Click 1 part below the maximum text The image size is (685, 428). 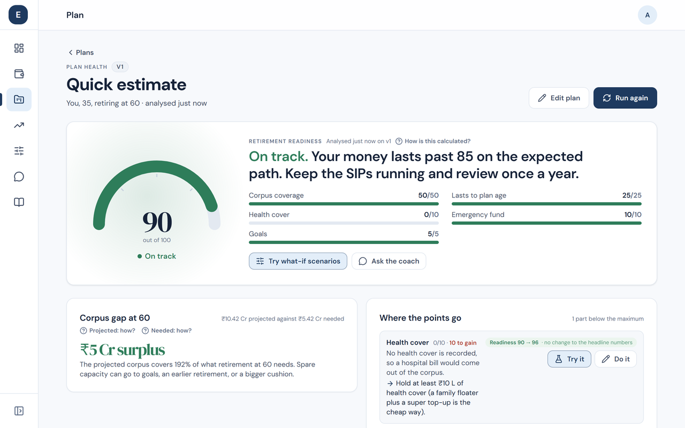(x=608, y=319)
